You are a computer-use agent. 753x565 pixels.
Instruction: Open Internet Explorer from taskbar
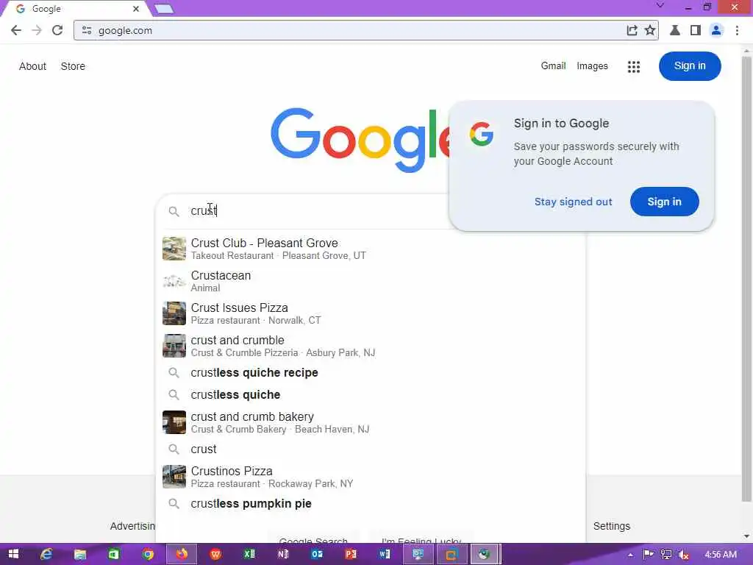tap(46, 554)
